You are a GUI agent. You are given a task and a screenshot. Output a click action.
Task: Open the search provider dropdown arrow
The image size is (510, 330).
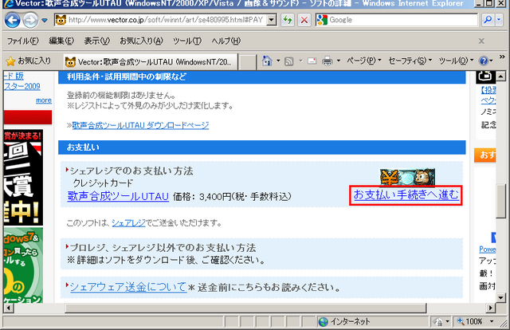coord(499,20)
